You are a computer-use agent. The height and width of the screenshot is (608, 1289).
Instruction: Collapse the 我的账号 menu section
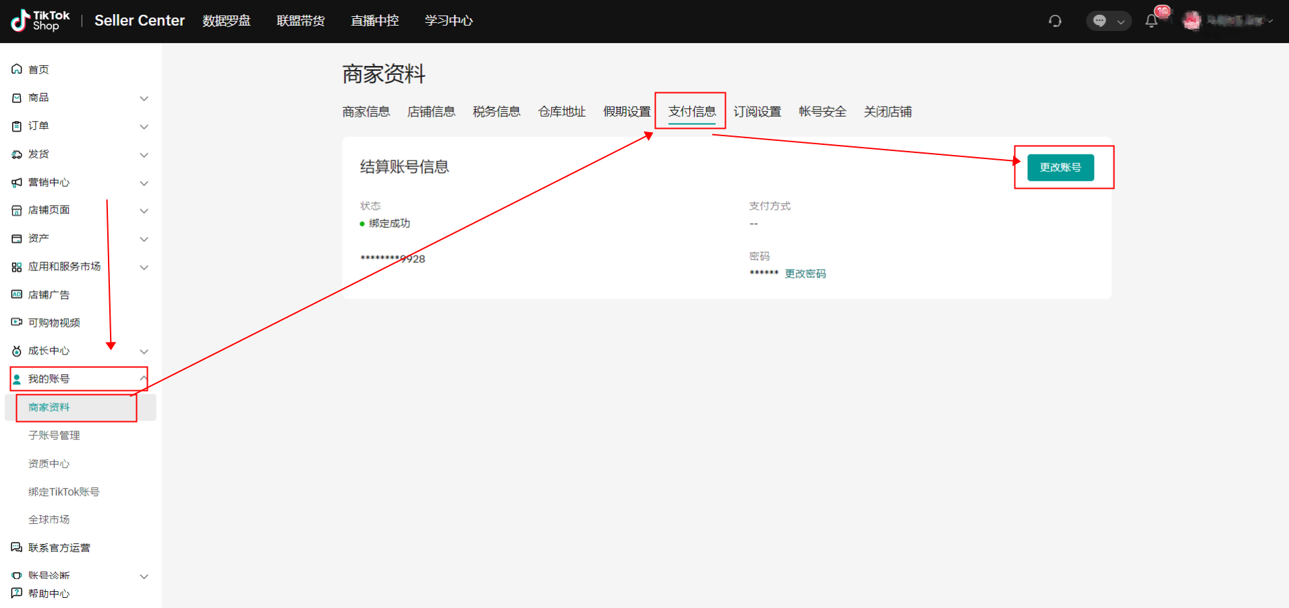(143, 378)
